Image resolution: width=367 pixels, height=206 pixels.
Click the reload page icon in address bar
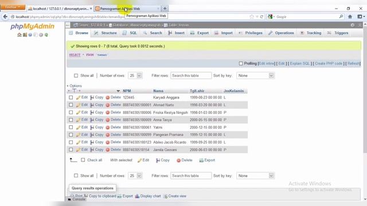(261, 17)
